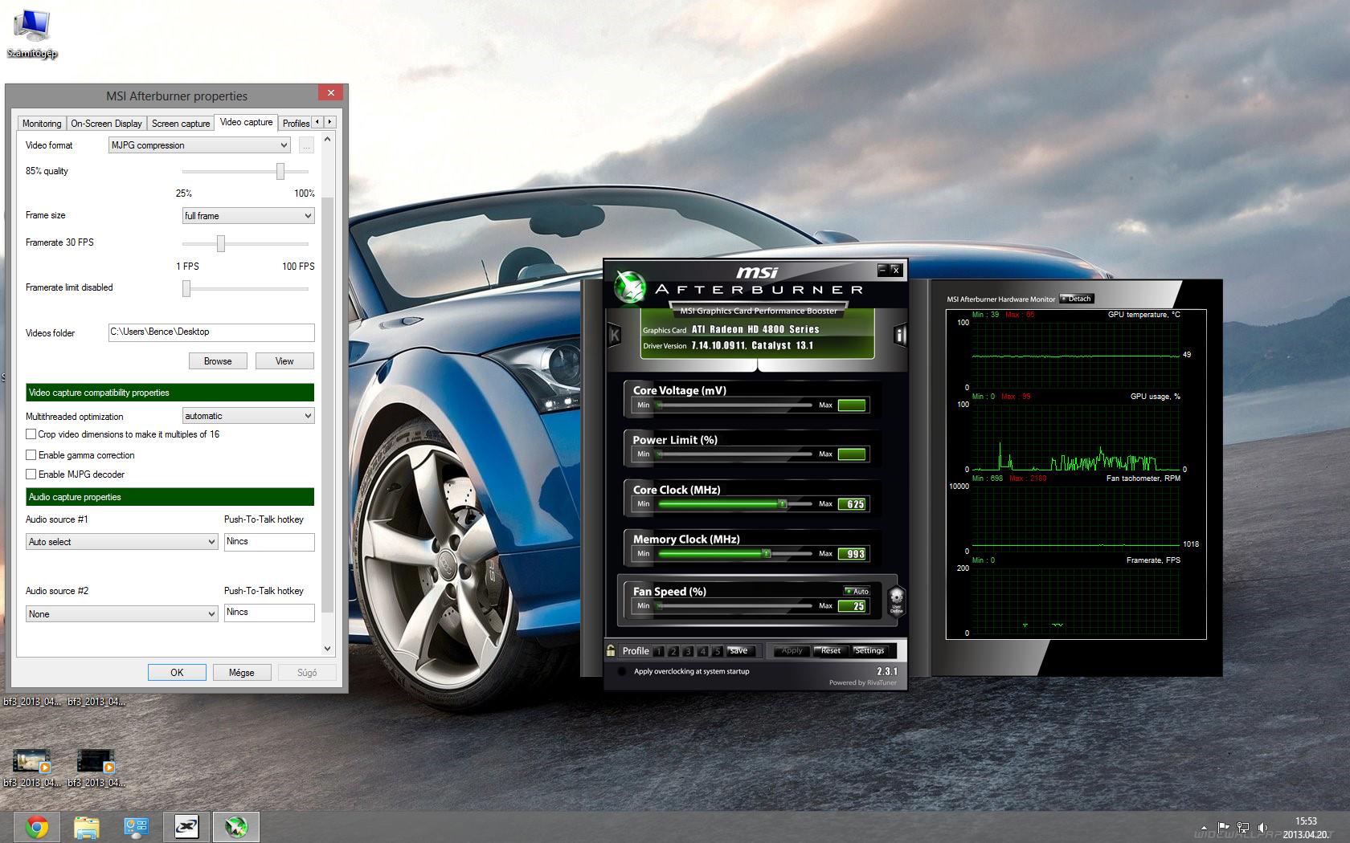
Task: Click the User Define fan gear icon
Action: click(896, 600)
